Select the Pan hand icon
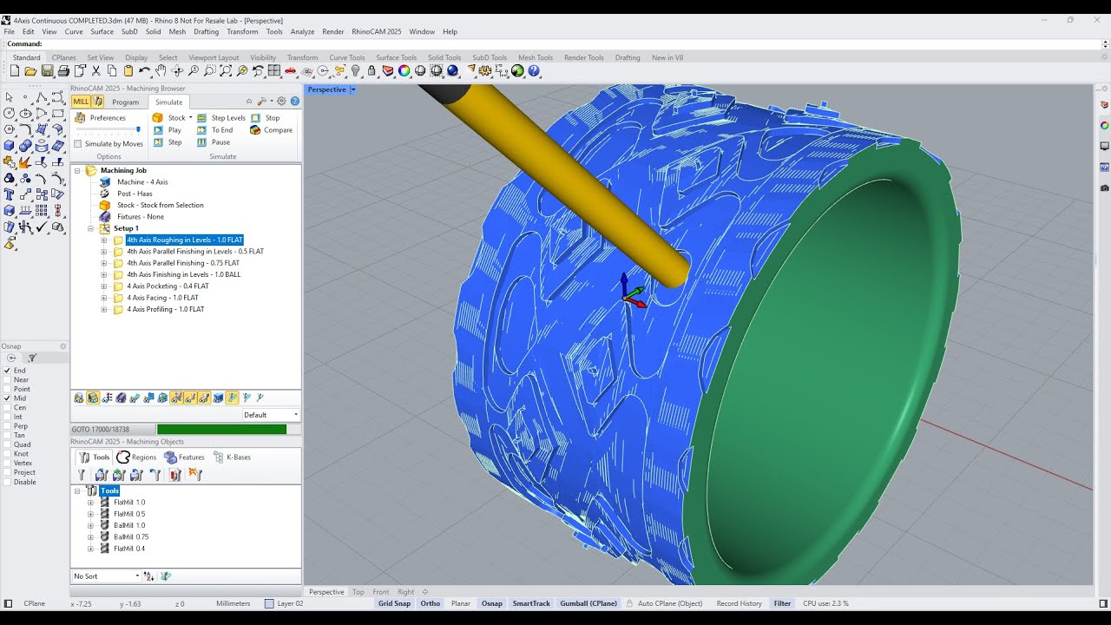This screenshot has width=1111, height=625. 161,71
